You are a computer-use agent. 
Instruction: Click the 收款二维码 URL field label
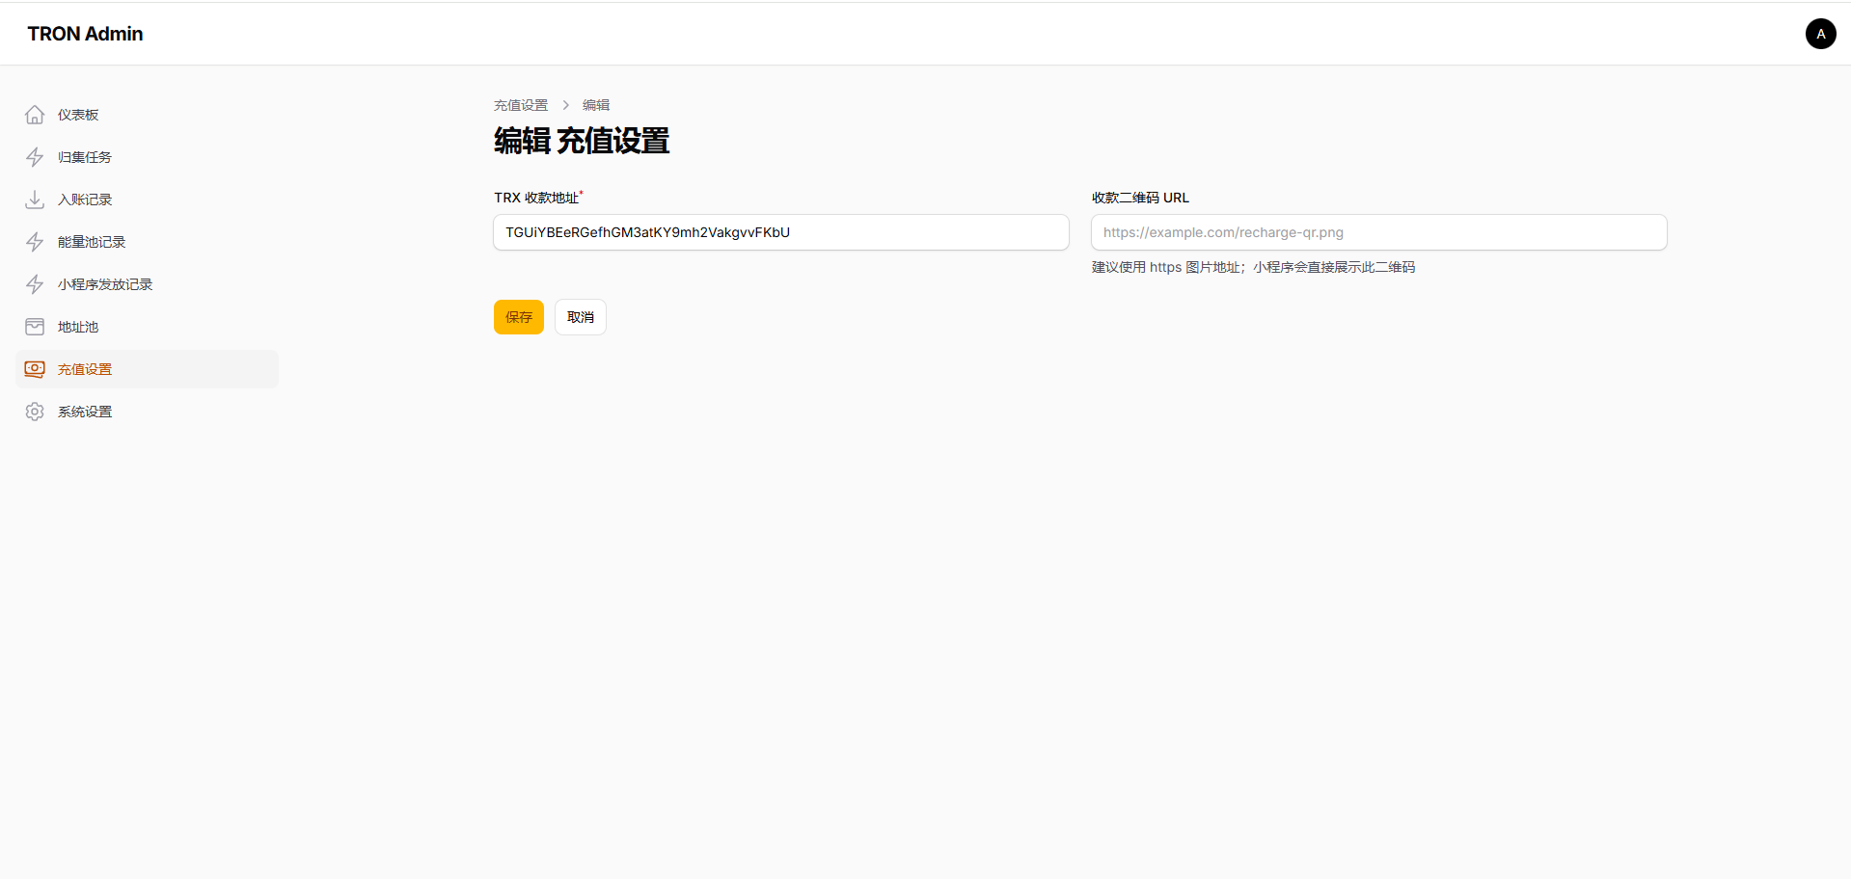pyautogui.click(x=1140, y=198)
